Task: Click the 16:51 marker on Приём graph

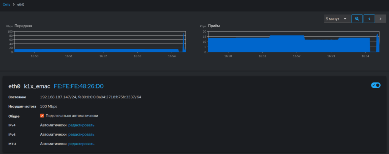Action: tap(262, 56)
